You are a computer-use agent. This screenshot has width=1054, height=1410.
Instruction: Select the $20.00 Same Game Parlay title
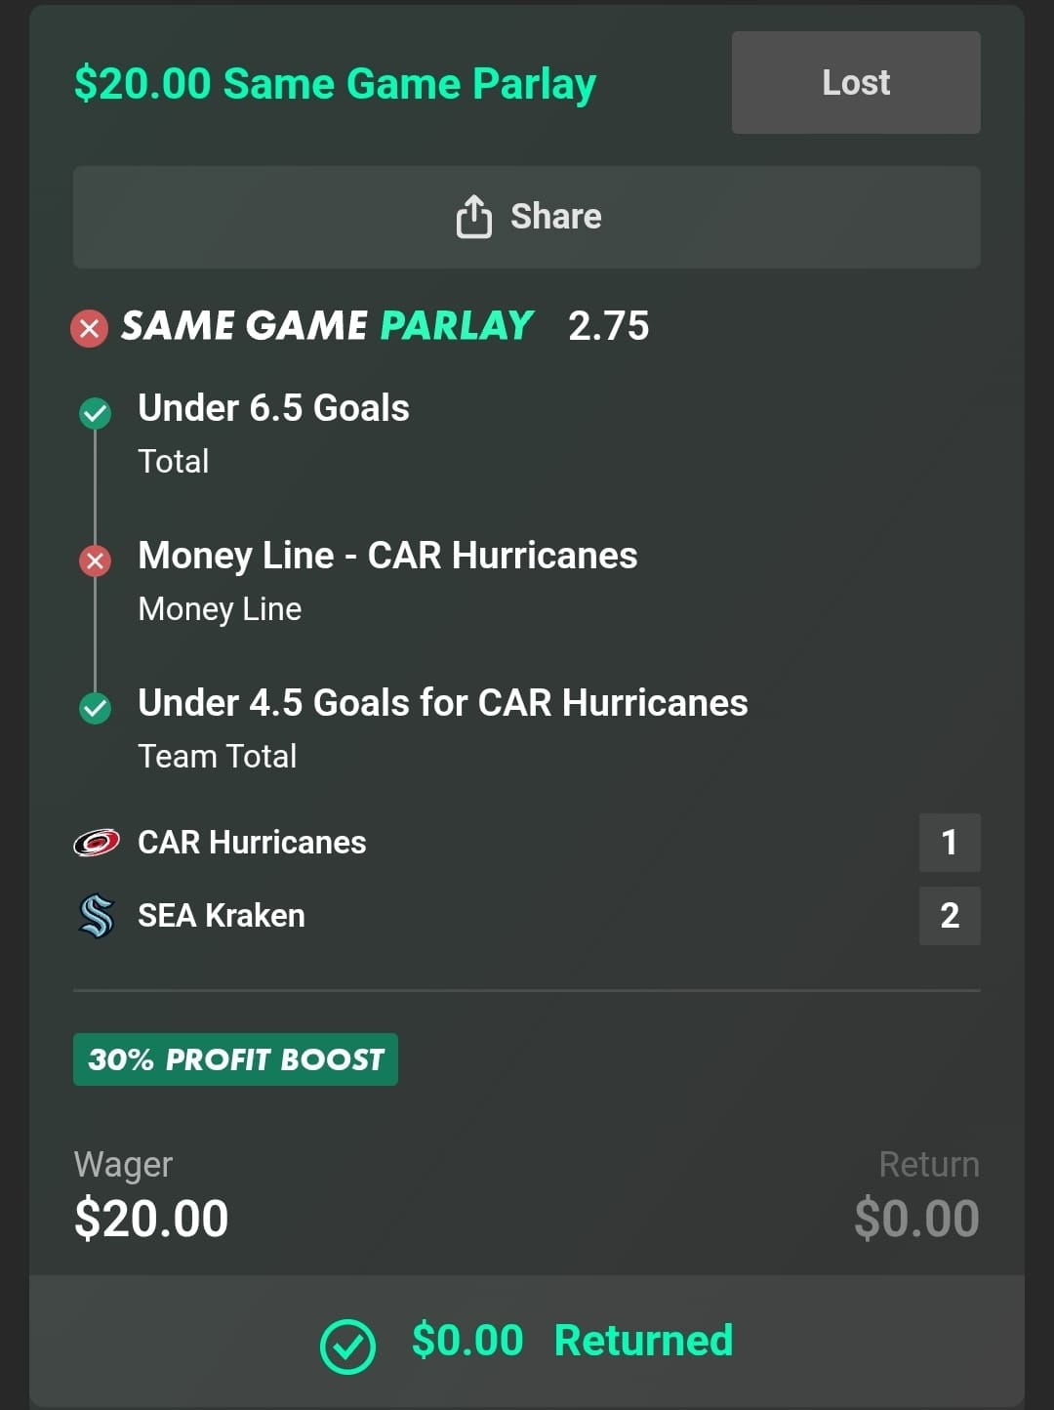pos(335,84)
